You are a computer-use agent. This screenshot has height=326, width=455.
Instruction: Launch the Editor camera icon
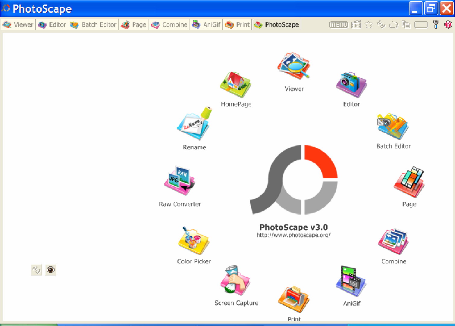[351, 85]
